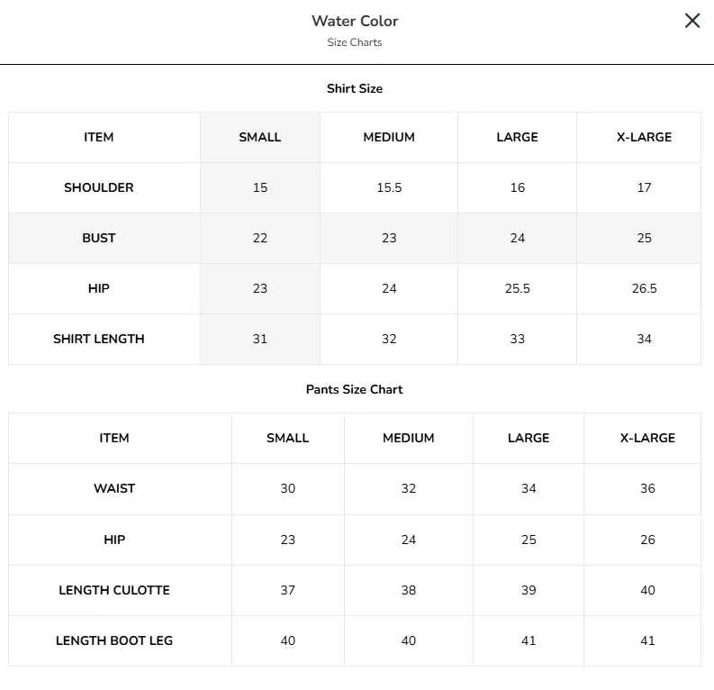Select the BUST row label
Screen dimensions: 714x690
99,238
